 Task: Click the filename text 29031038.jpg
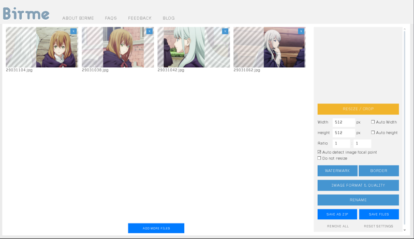coord(95,70)
